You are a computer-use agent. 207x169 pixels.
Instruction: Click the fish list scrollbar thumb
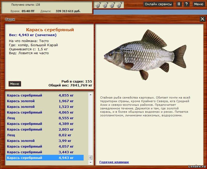coord(91,158)
